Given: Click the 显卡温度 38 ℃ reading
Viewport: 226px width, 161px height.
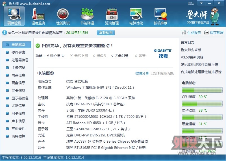Looking at the screenshot, I should click(x=203, y=110).
